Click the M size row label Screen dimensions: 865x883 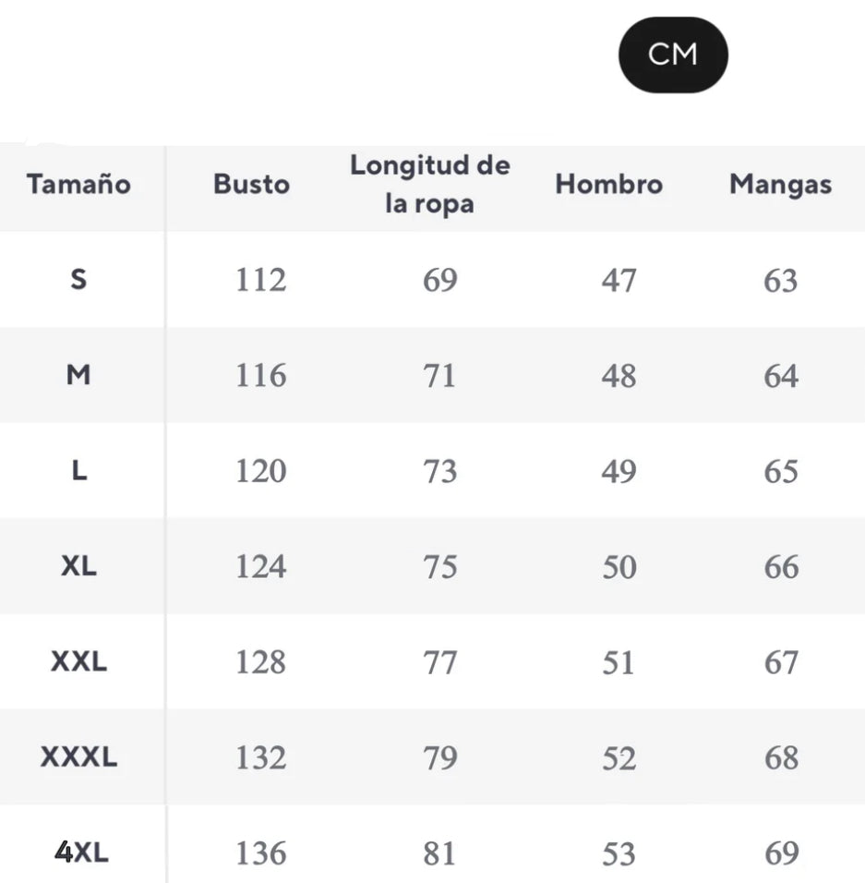click(78, 375)
